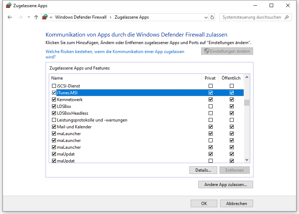This screenshot has height=214, width=299.
Task: Click the double-chevron before Windows Defender Firewall
Action: 51,17
